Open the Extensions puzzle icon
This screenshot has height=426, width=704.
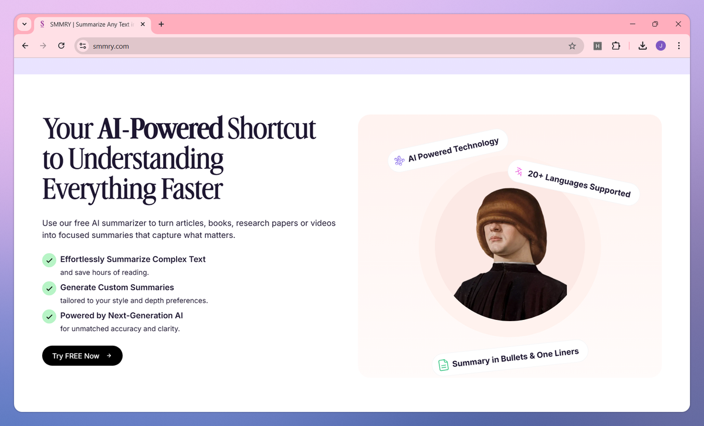pyautogui.click(x=615, y=46)
